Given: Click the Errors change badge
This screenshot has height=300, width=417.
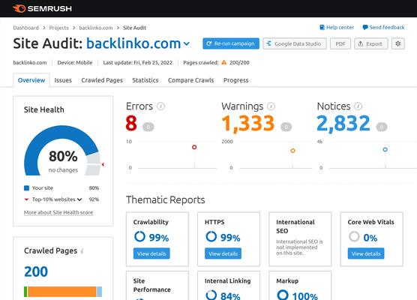Looking at the screenshot, I should [x=148, y=127].
